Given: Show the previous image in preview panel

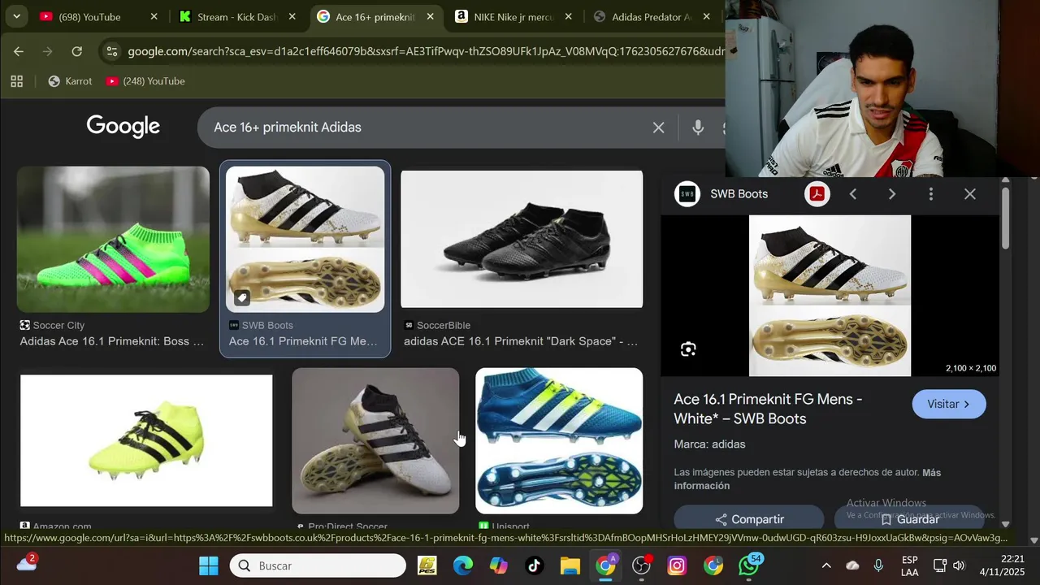Looking at the screenshot, I should pos(853,194).
